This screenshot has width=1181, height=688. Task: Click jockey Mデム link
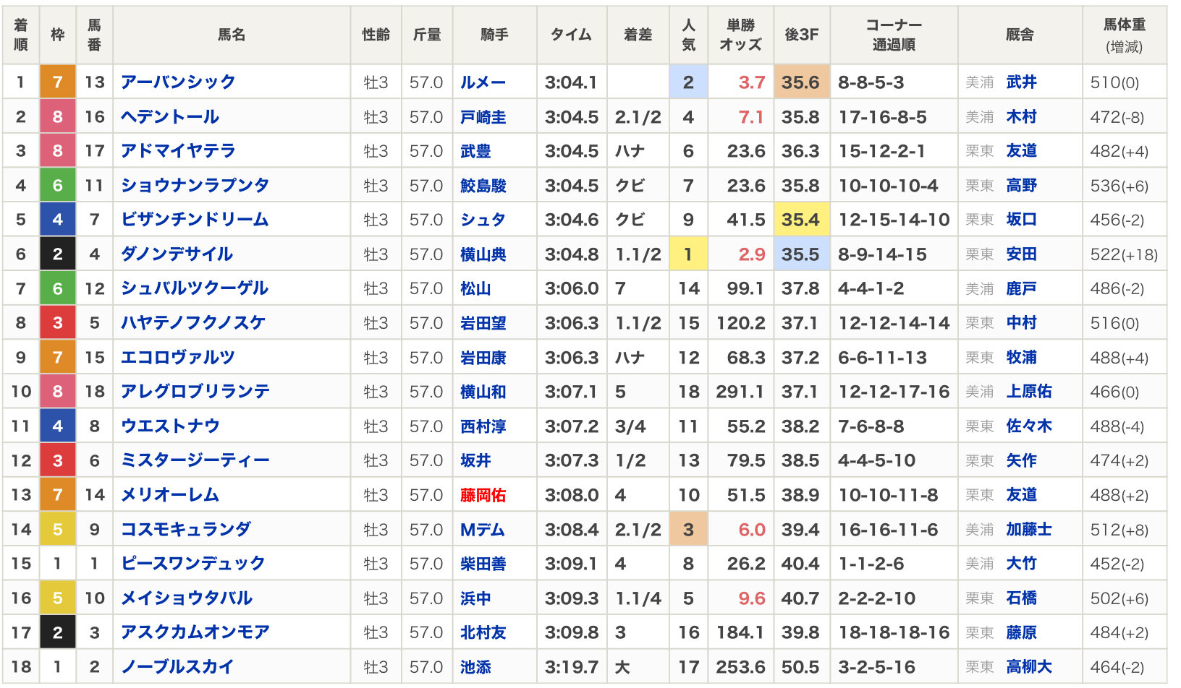(x=482, y=530)
